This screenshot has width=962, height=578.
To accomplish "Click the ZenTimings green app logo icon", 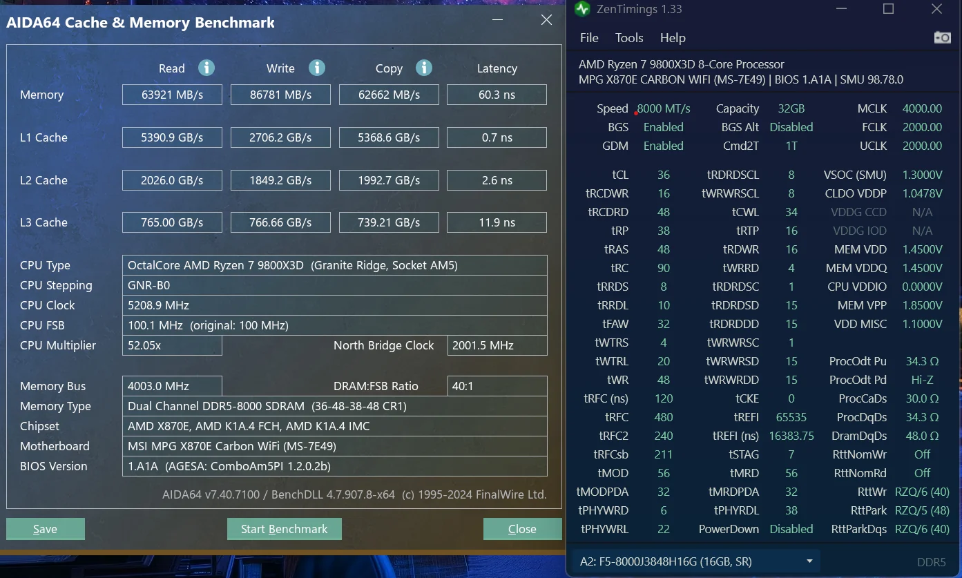I will (x=583, y=9).
